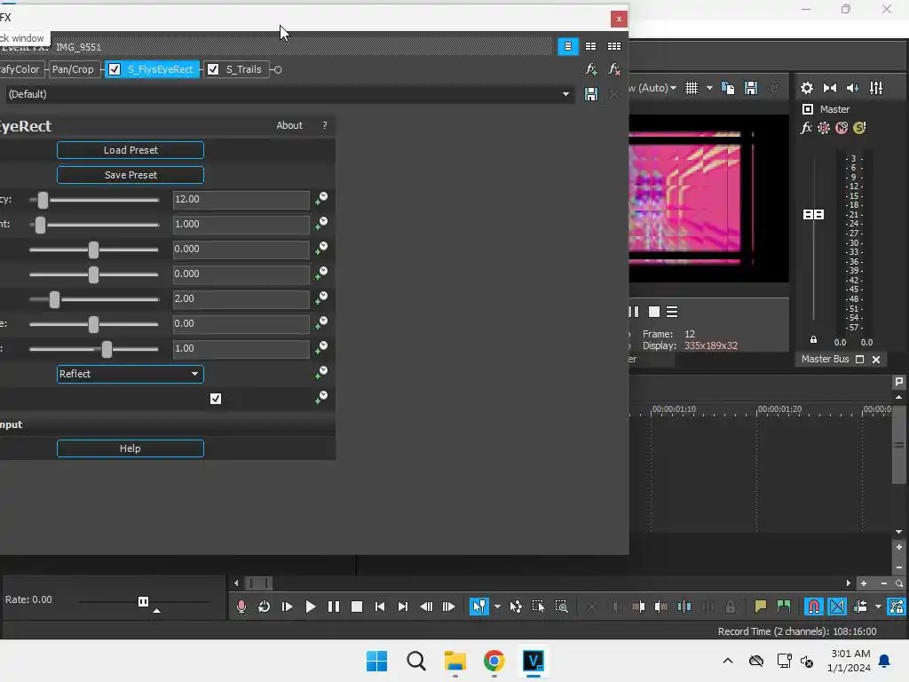Click the slider showing 12.00
This screenshot has height=682, width=909.
(94, 200)
